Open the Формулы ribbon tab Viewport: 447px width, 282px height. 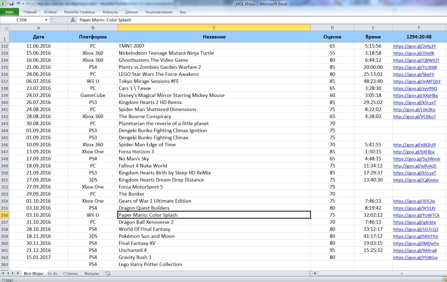click(110, 12)
